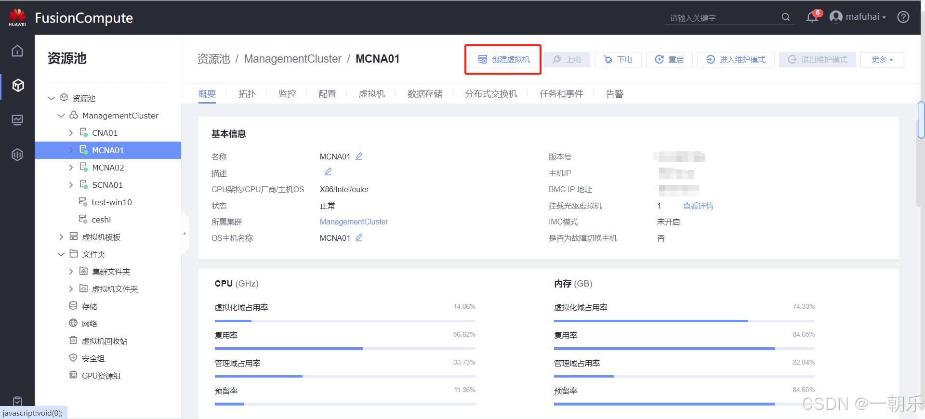
Task: Collapse the ManagementCluster tree node
Action: click(61, 116)
